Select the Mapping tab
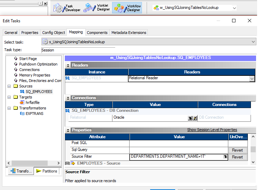 76,32
